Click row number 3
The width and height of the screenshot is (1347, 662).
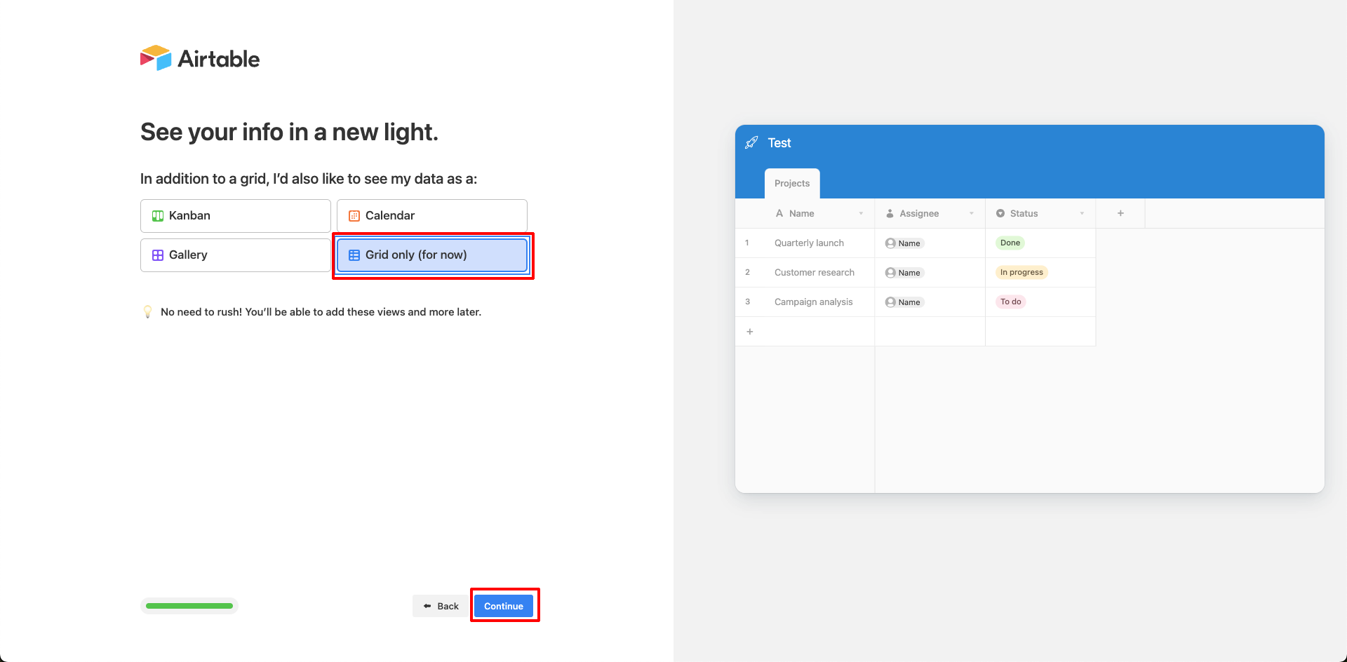747,302
